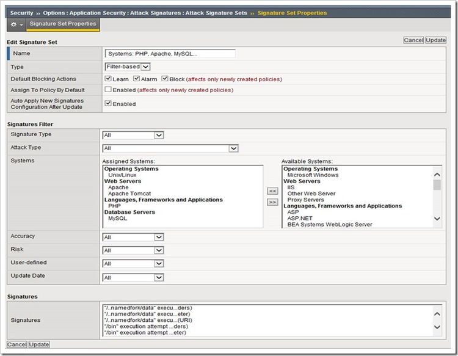Toggle the Block checkbox
This screenshot has width=458, height=356.
point(165,79)
